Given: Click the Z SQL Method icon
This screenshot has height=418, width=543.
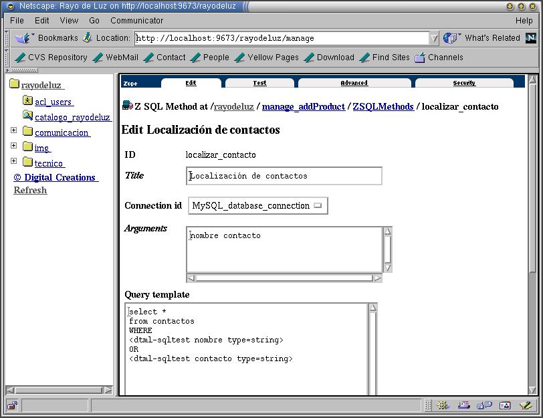Looking at the screenshot, I should (128, 105).
